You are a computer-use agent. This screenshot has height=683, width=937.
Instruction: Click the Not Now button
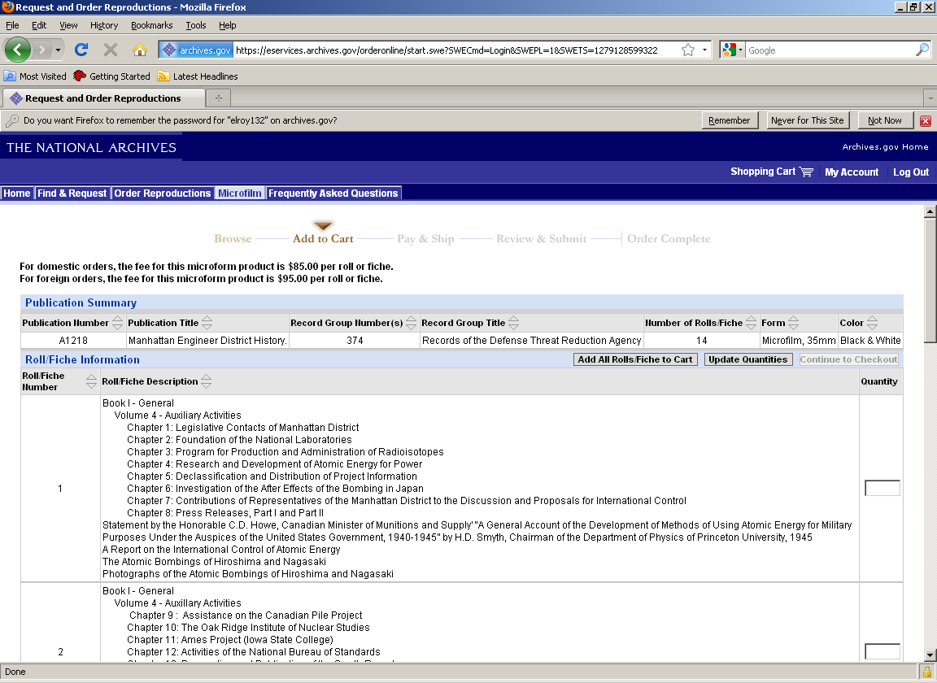point(884,120)
